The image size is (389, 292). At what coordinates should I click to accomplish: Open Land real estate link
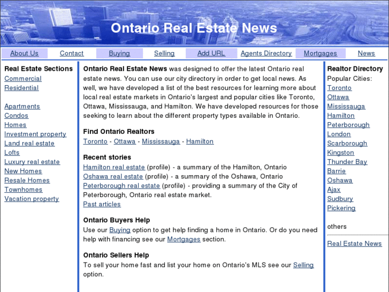(29, 144)
